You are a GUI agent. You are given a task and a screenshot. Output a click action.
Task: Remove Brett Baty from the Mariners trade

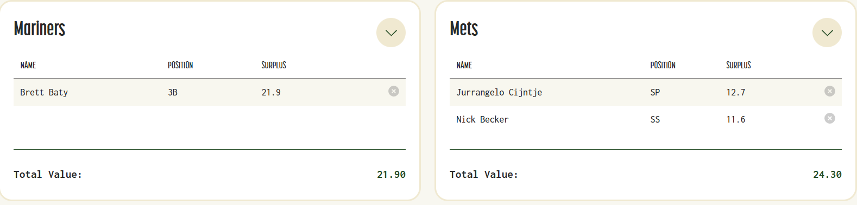(394, 91)
